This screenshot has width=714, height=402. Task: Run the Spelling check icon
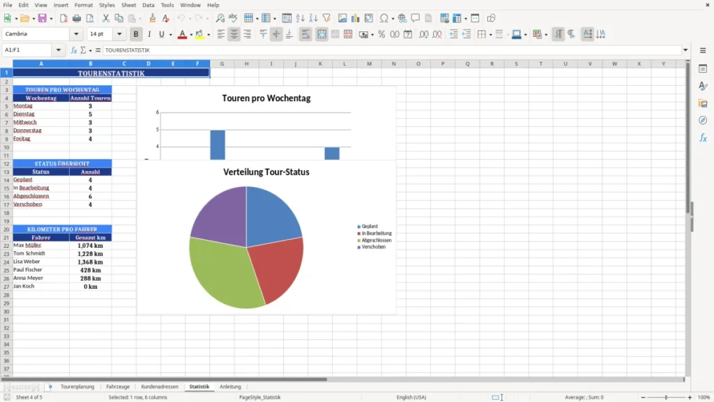tap(233, 18)
